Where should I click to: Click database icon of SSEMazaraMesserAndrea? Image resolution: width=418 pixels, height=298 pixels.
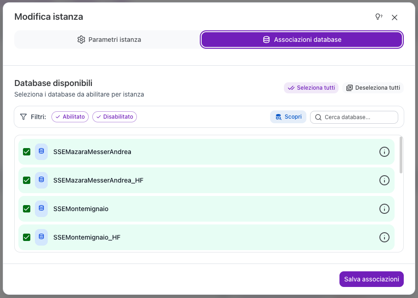click(x=41, y=152)
